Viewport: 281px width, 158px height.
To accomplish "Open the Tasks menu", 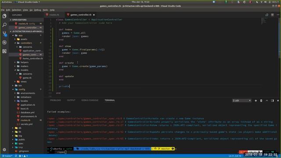I will (45, 10).
